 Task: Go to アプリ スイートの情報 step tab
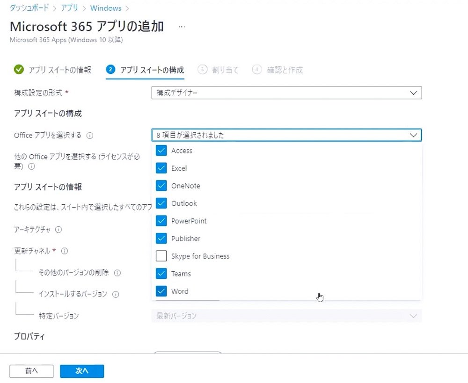(52, 70)
